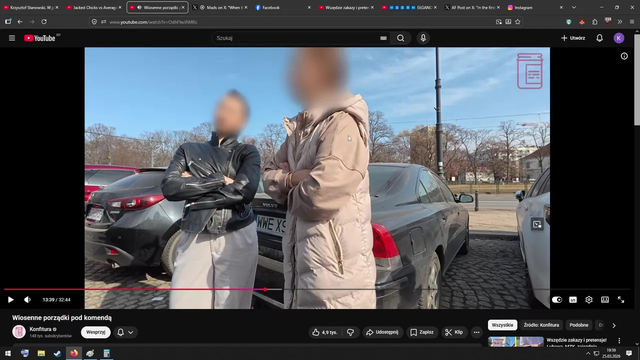Mute the Wiosenne porządki tab audio icon
640x360 pixels.
click(139, 7)
